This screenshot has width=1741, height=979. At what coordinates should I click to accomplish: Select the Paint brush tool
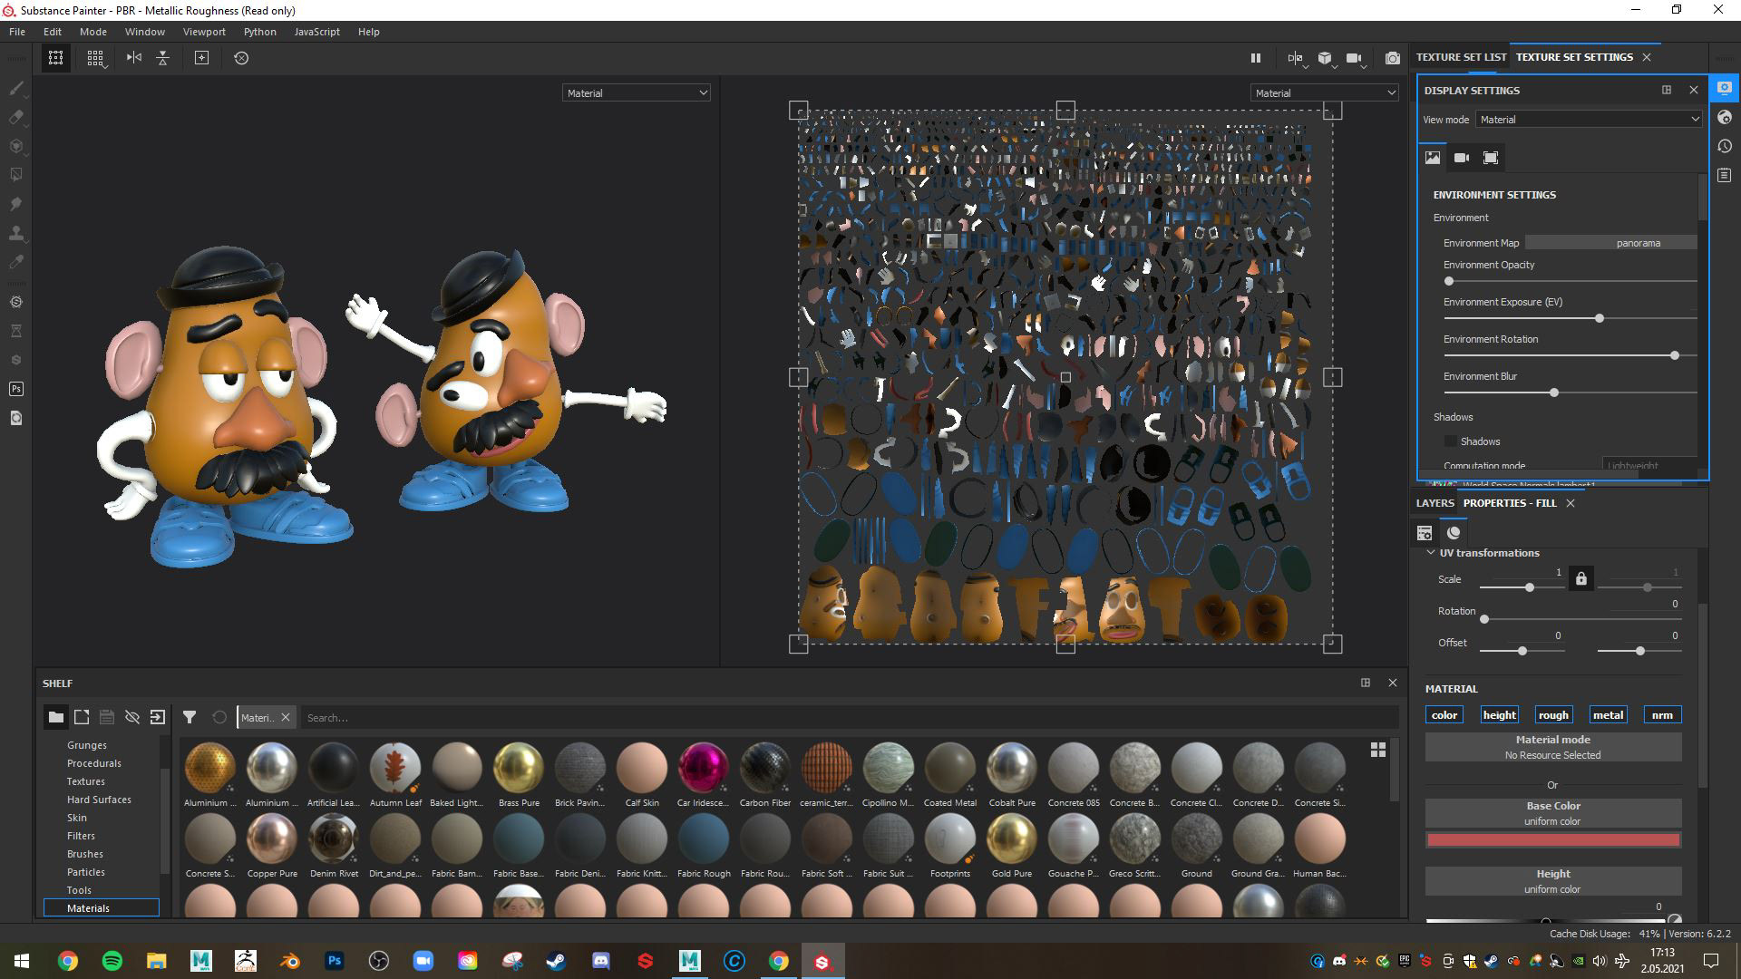point(15,88)
